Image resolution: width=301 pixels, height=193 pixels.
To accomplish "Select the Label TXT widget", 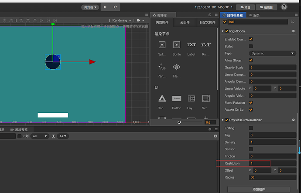I will coord(191,44).
